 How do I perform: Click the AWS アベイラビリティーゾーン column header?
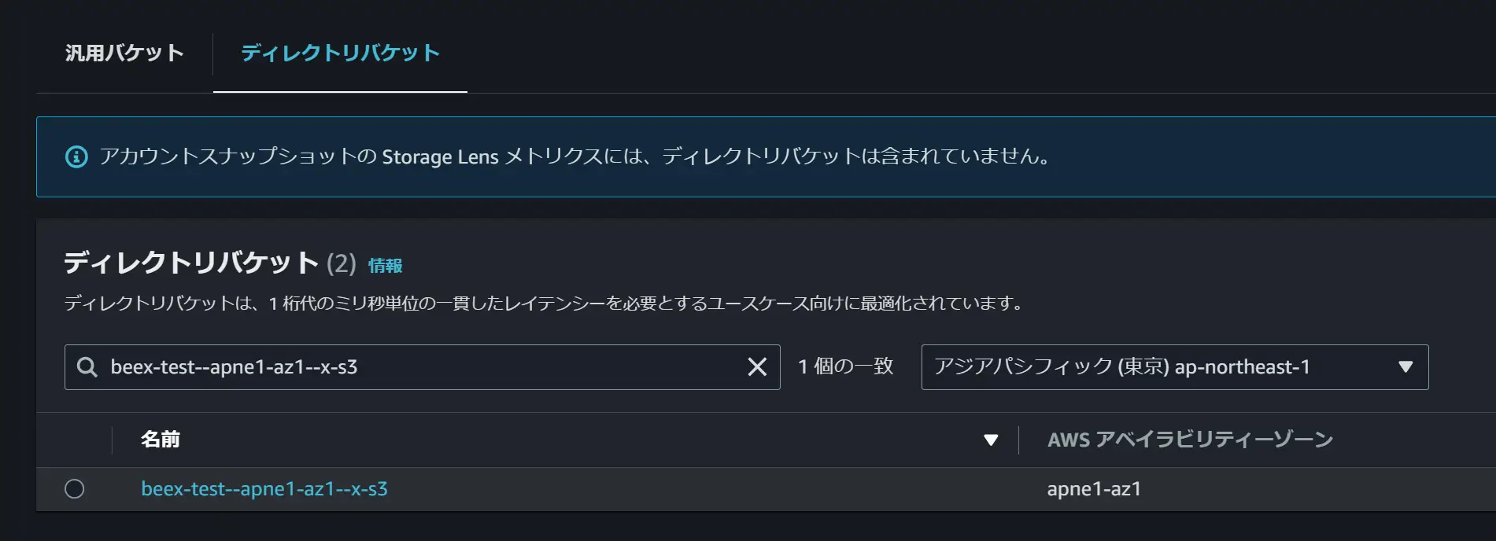[x=1190, y=440]
